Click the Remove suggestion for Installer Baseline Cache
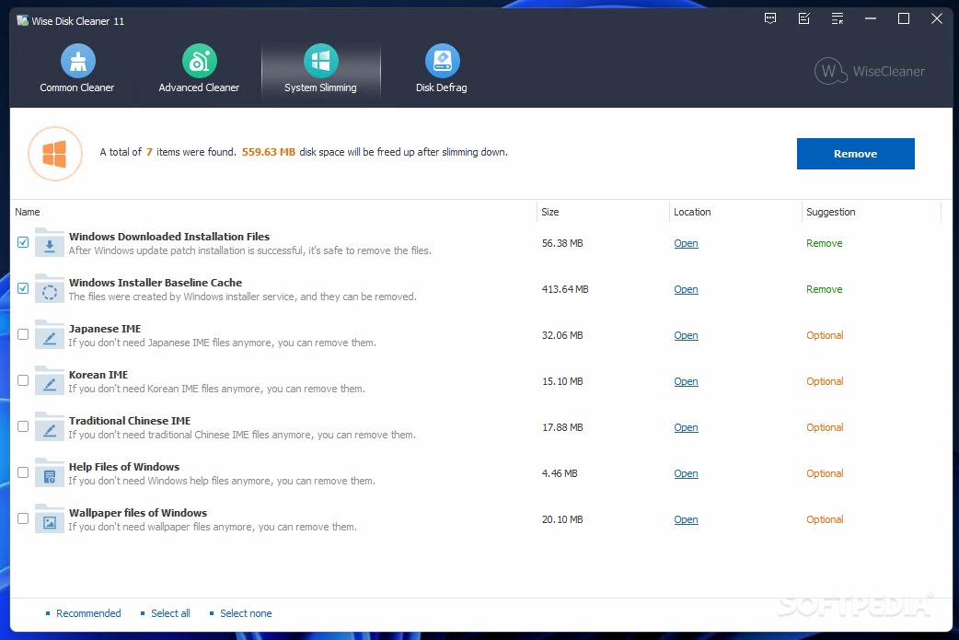 pos(824,289)
